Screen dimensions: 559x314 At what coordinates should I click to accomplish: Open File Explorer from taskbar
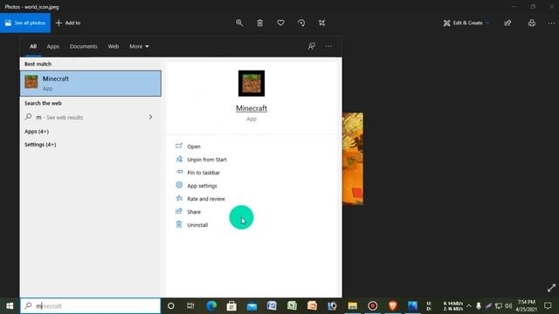point(352,306)
